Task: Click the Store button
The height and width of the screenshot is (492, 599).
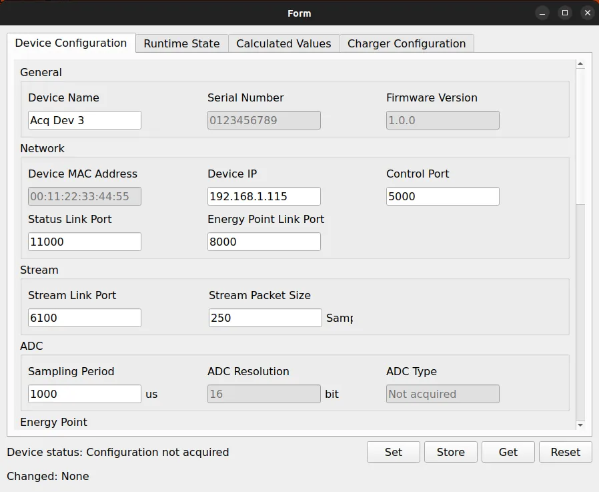Action: coord(451,452)
